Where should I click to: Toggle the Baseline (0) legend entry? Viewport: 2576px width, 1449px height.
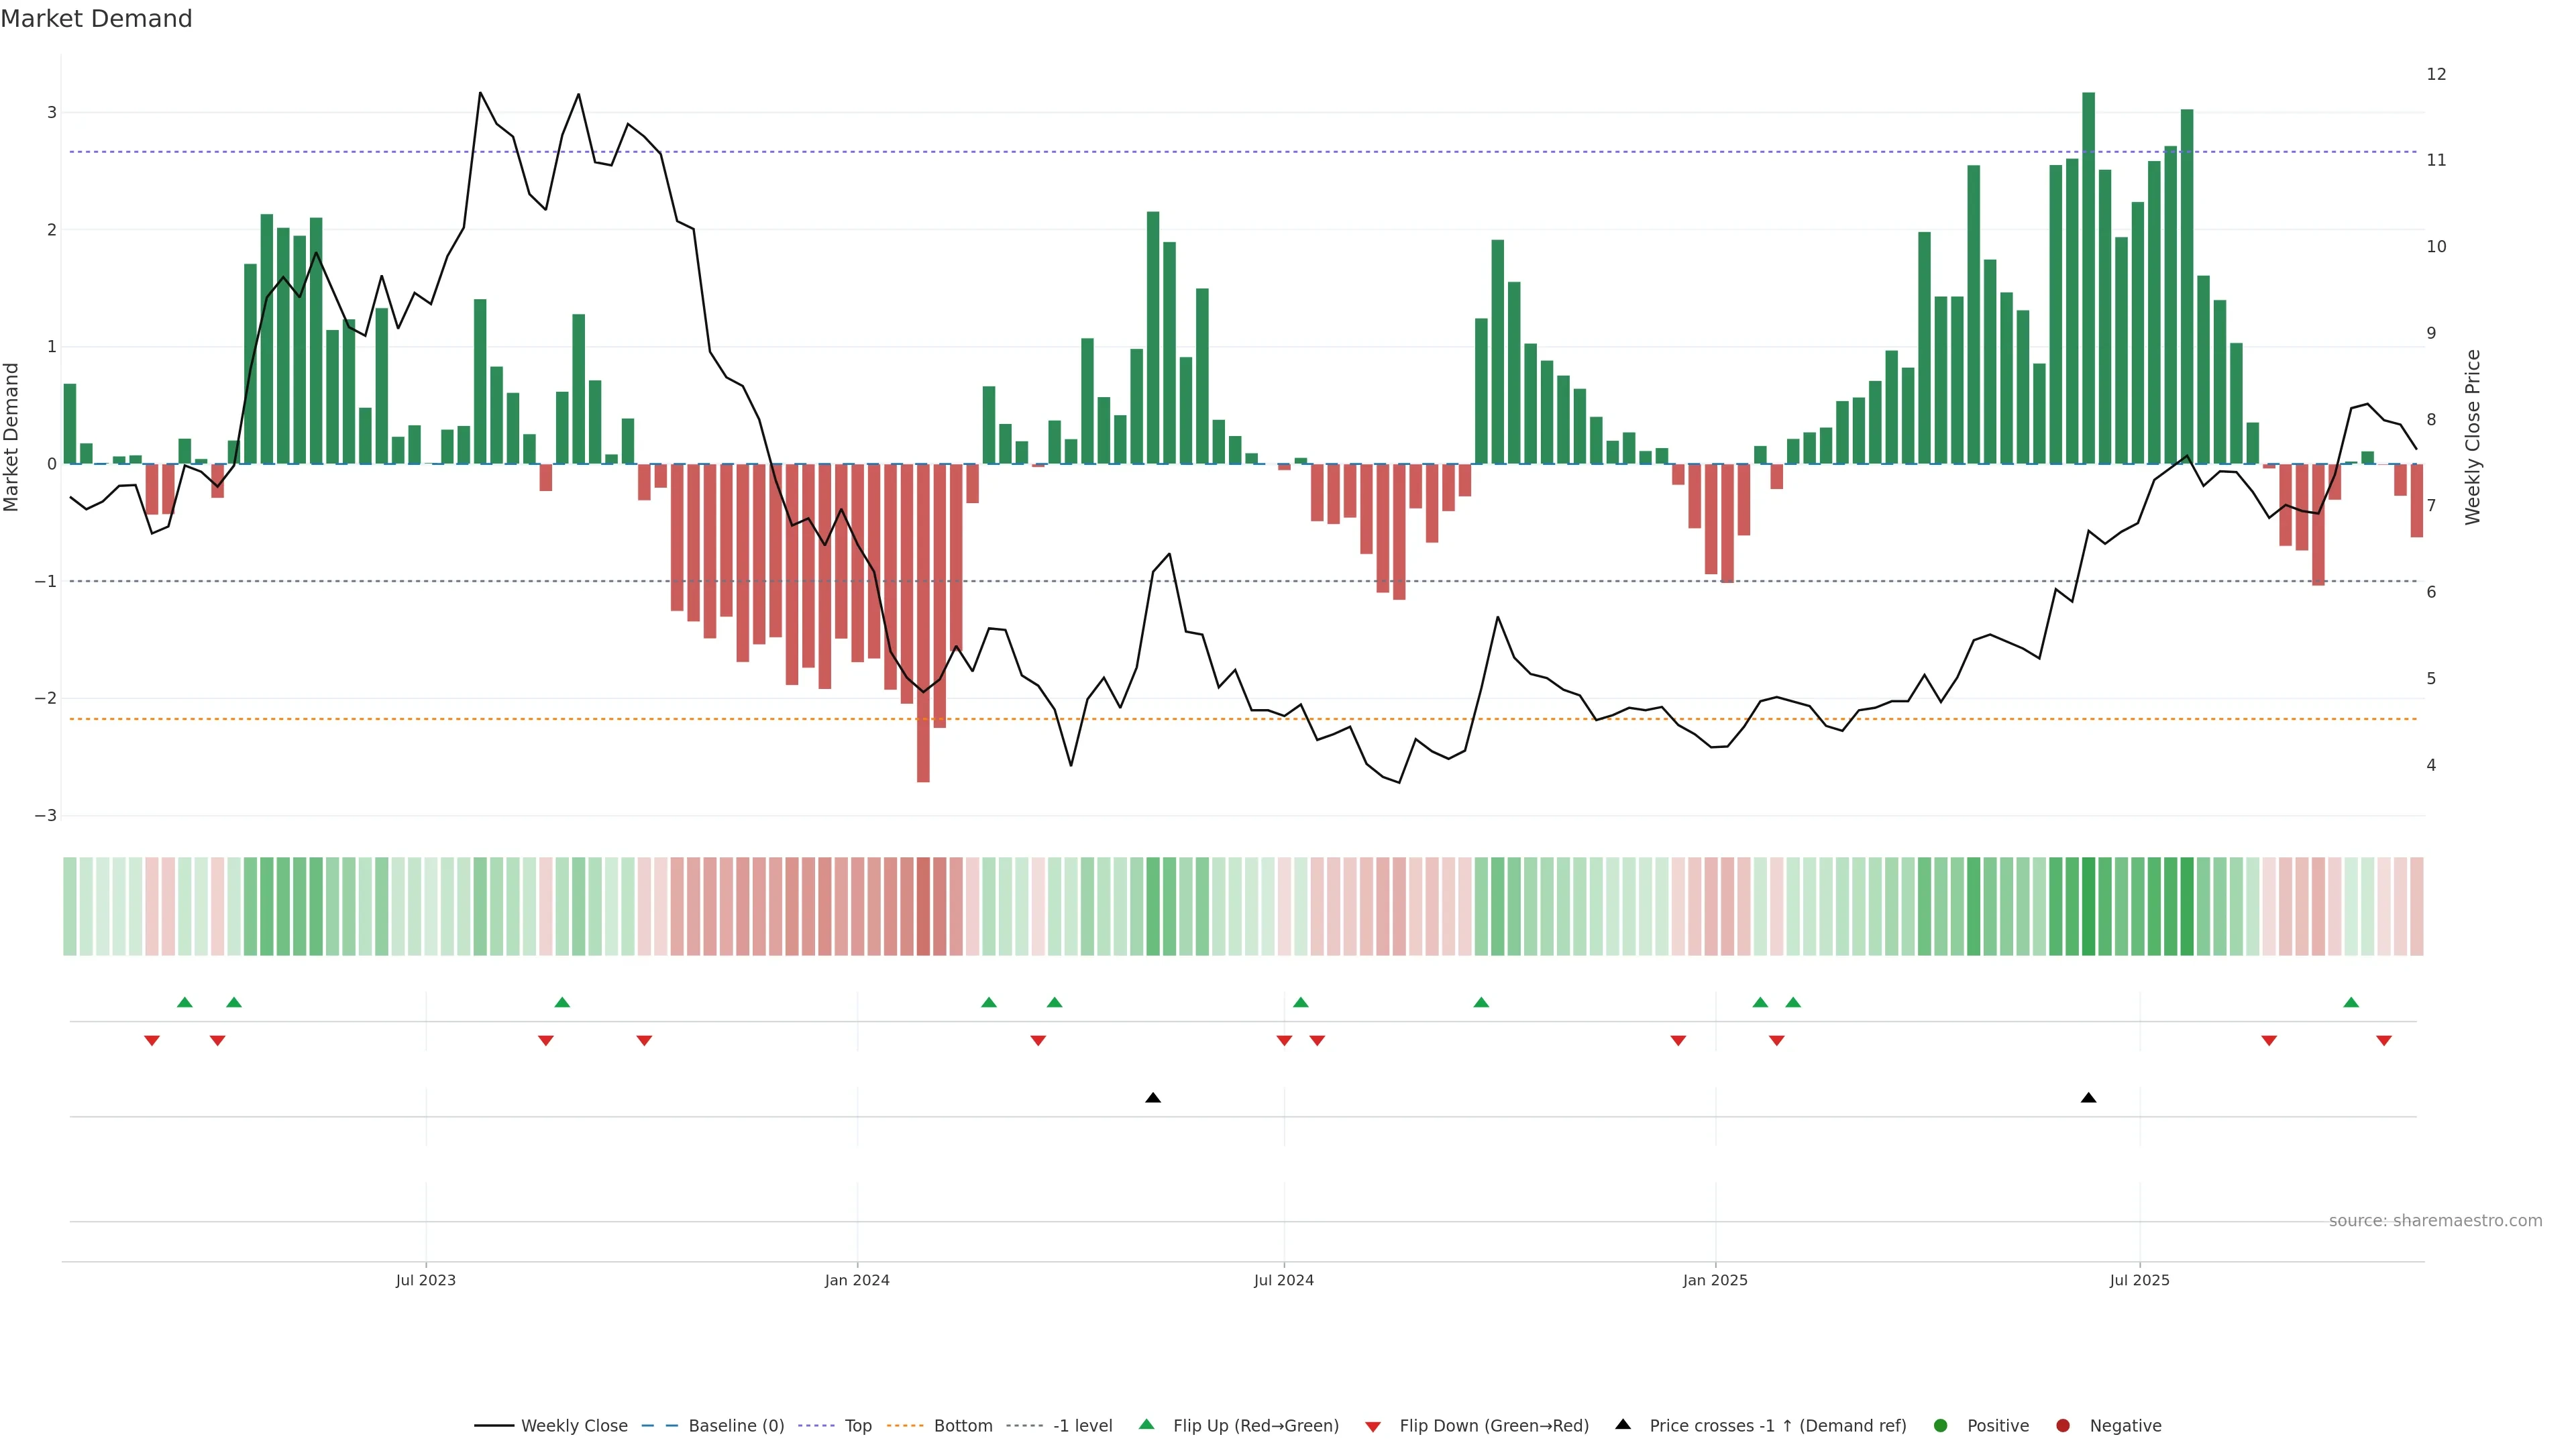735,1425
